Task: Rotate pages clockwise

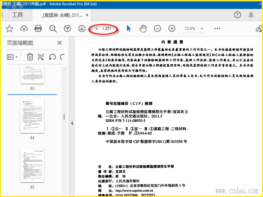Action: click(x=62, y=57)
